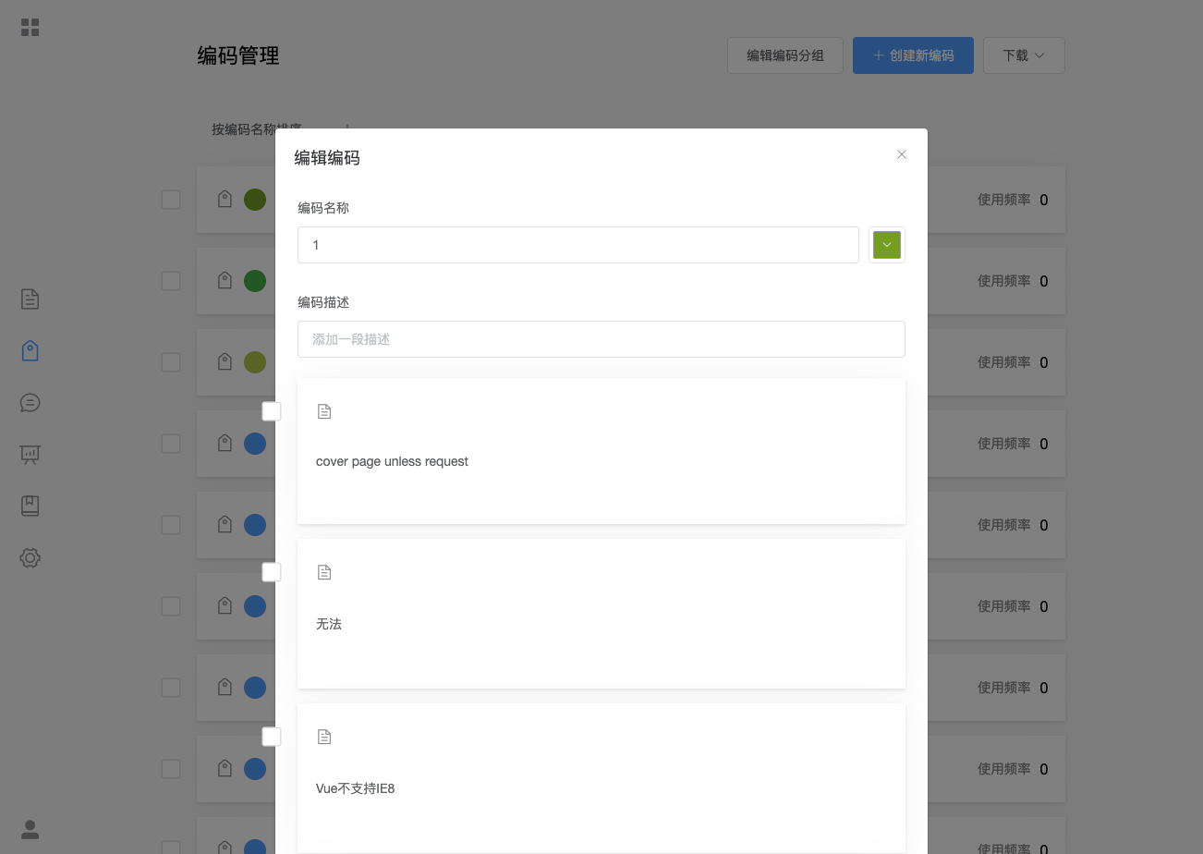Click the document icon in the 'cover page unless request' card

click(x=324, y=411)
